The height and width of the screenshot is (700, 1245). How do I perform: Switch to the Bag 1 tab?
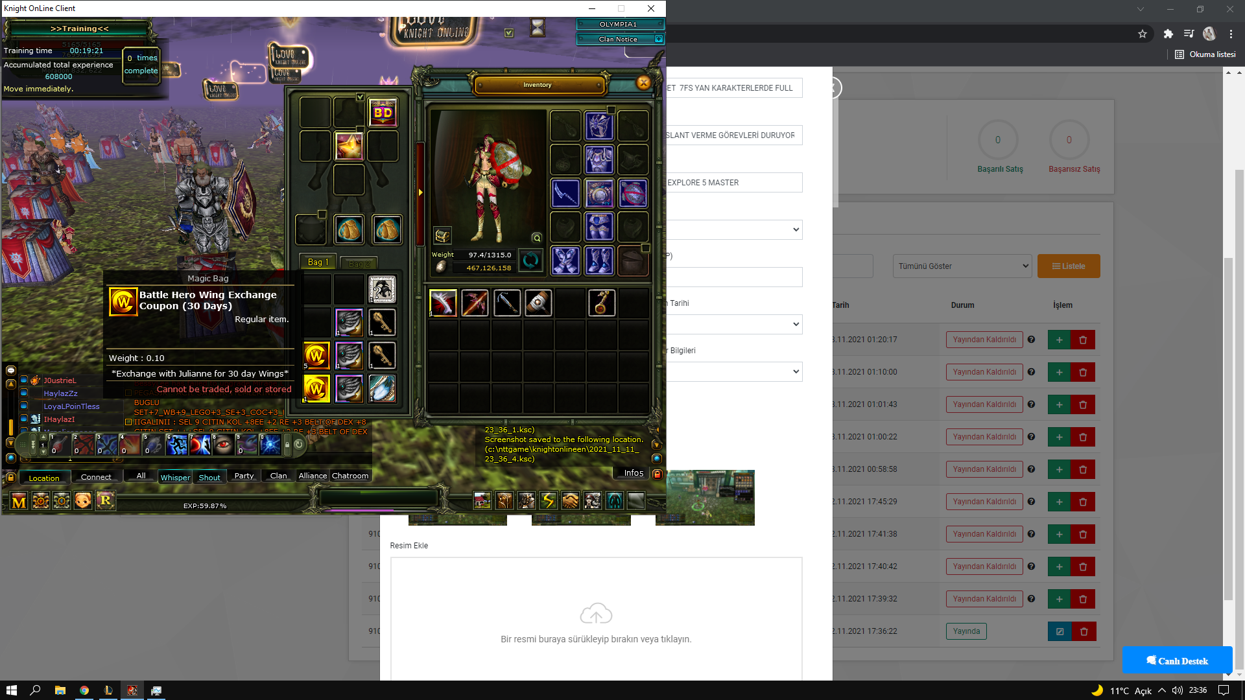point(318,262)
